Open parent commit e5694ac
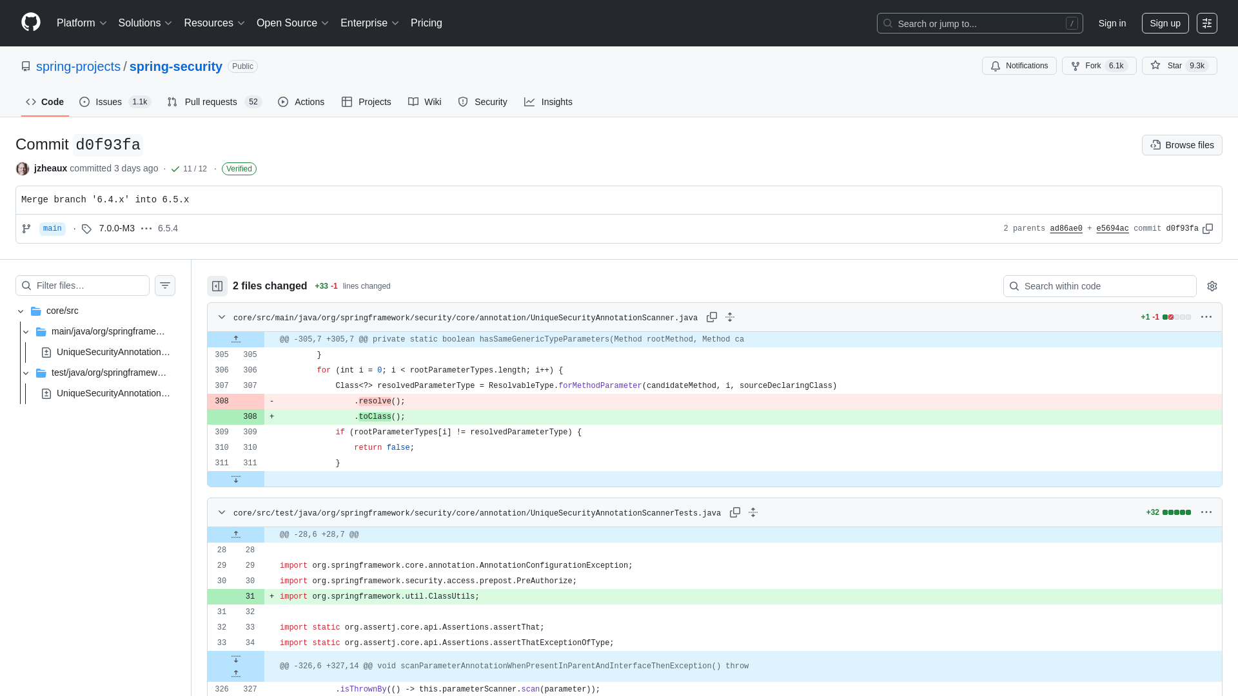Screen dimensions: 1238x696 click(x=1112, y=229)
